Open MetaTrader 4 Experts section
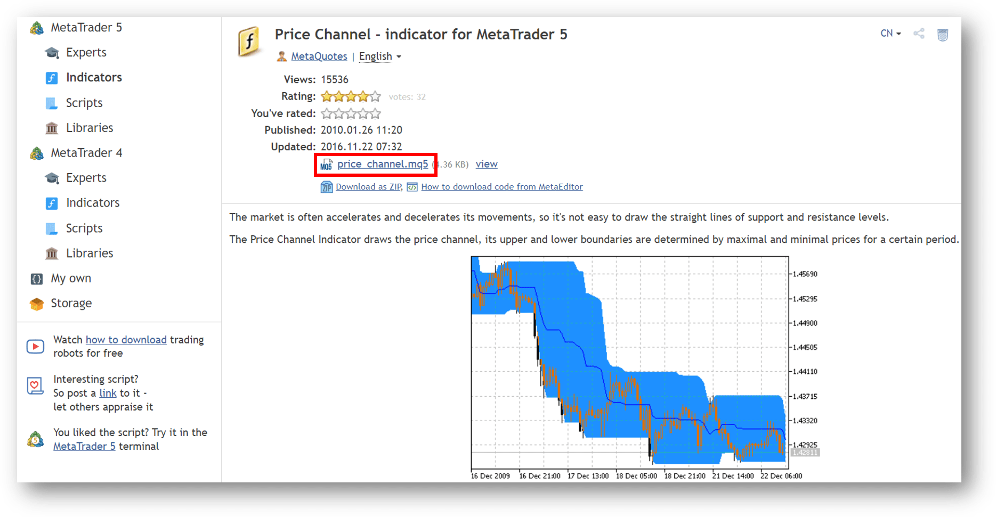This screenshot has height=517, width=996. [x=86, y=178]
